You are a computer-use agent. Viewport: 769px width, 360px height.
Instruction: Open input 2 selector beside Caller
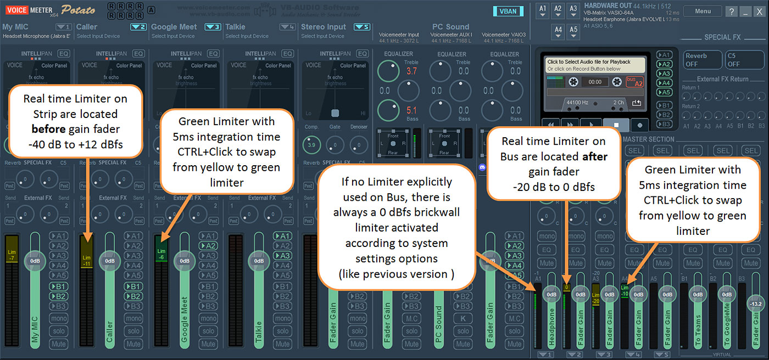pos(139,26)
